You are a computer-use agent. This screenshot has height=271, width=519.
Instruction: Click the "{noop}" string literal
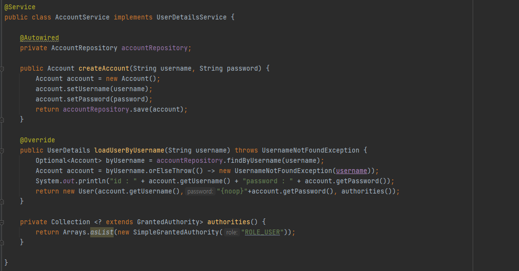point(232,191)
